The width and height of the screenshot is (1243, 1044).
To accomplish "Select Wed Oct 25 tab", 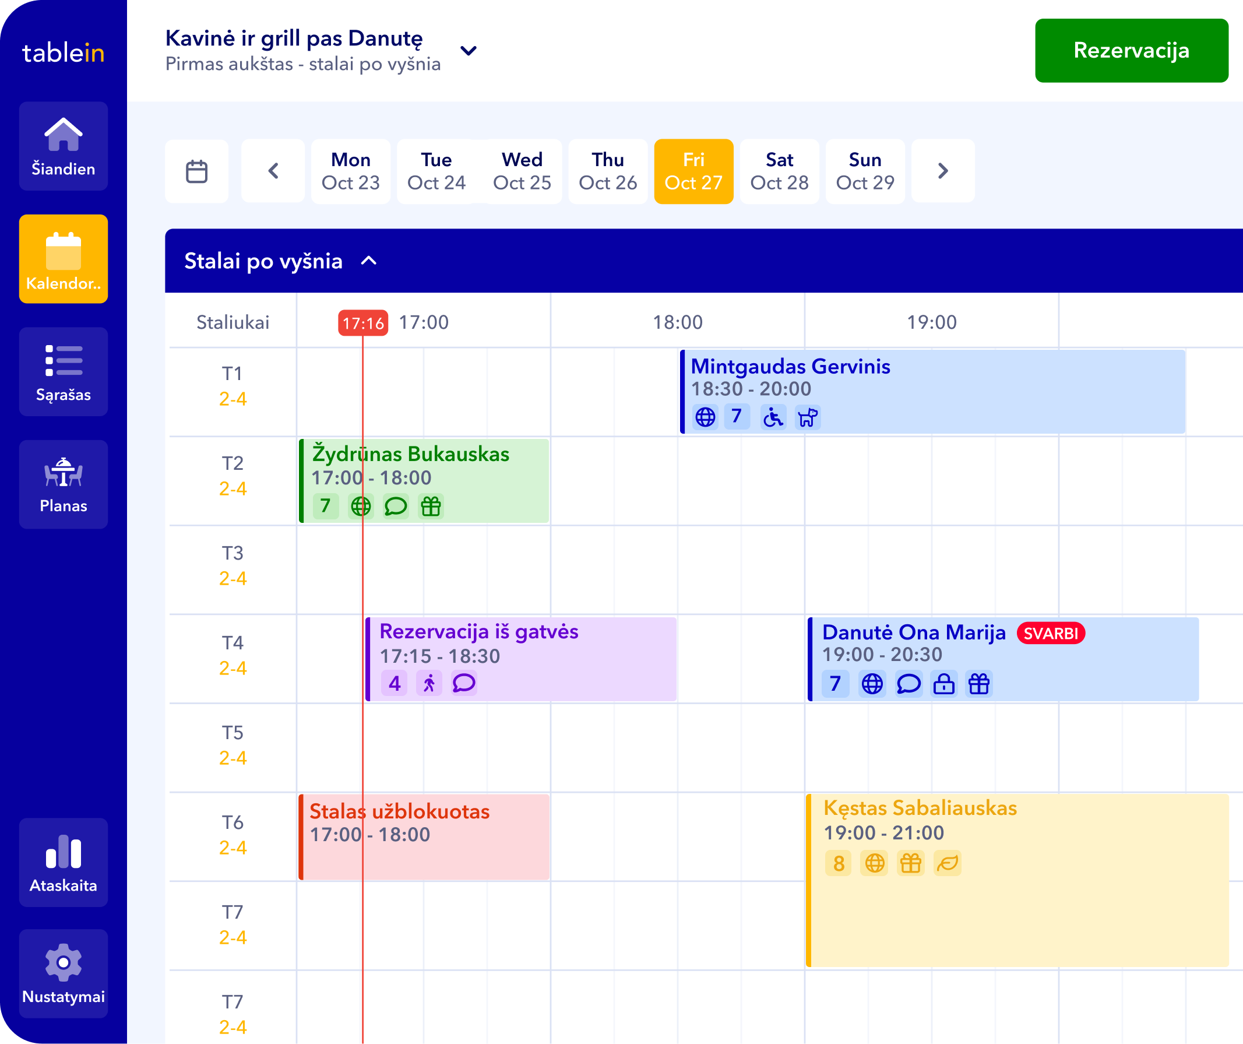I will click(522, 172).
